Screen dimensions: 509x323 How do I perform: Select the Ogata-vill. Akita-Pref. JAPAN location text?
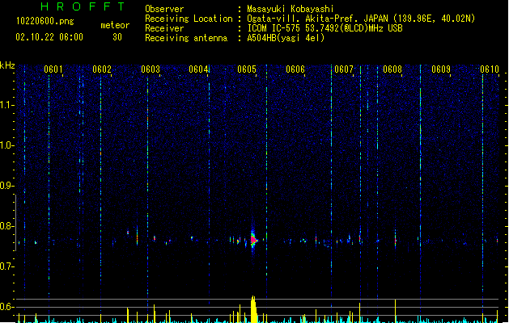click(x=361, y=19)
